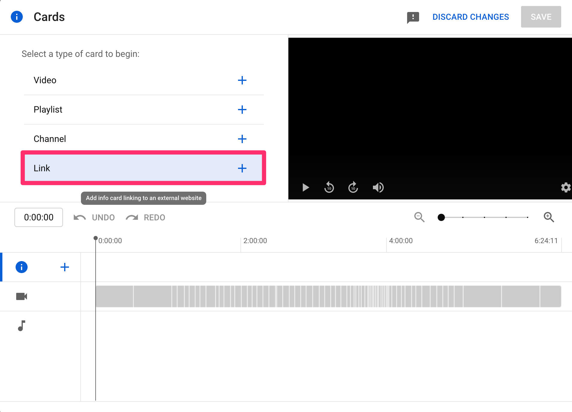Open video player settings gear

click(566, 187)
